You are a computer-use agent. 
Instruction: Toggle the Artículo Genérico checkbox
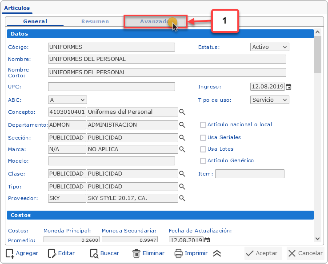coord(203,160)
